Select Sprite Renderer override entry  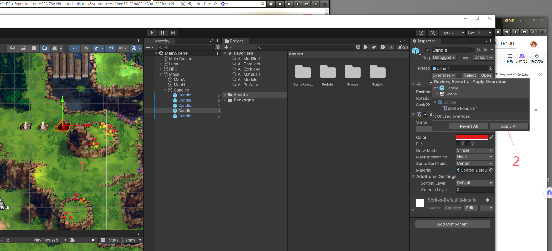[459, 109]
